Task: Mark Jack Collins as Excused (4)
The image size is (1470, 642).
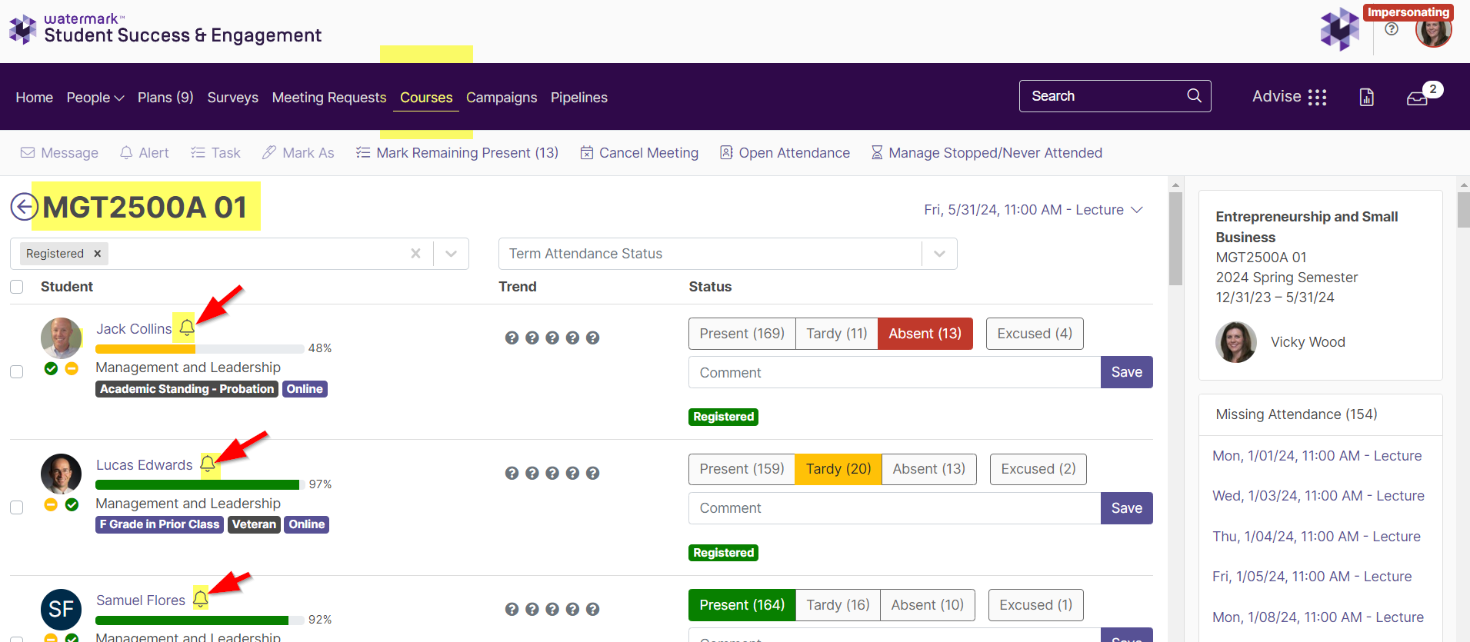Action: 1035,334
